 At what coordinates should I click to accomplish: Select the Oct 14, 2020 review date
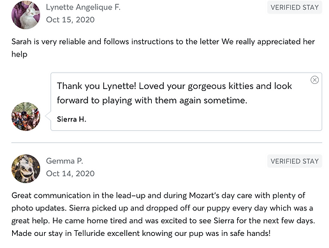(70, 174)
